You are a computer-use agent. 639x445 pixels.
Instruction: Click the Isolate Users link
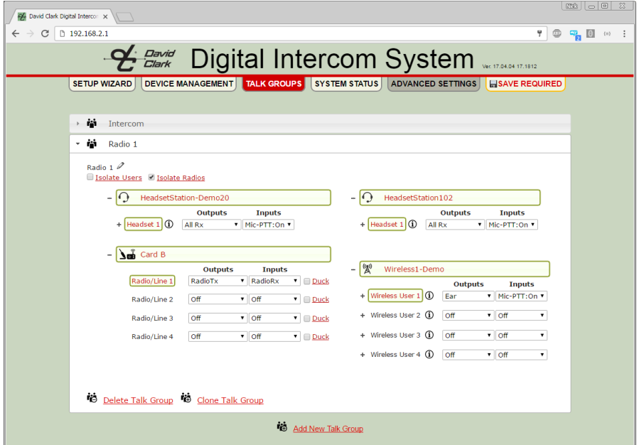(x=119, y=178)
